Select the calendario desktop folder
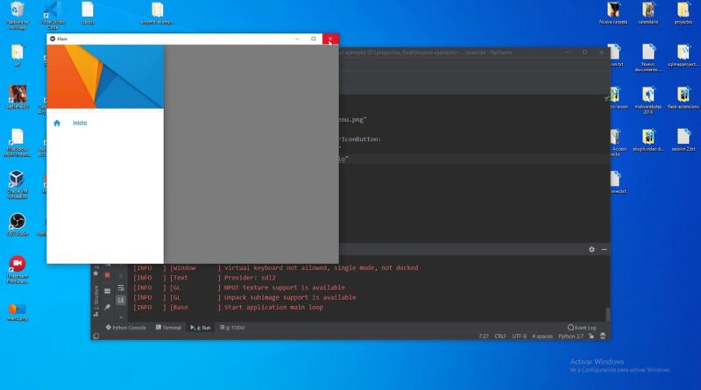This screenshot has height=390, width=701. point(648,13)
